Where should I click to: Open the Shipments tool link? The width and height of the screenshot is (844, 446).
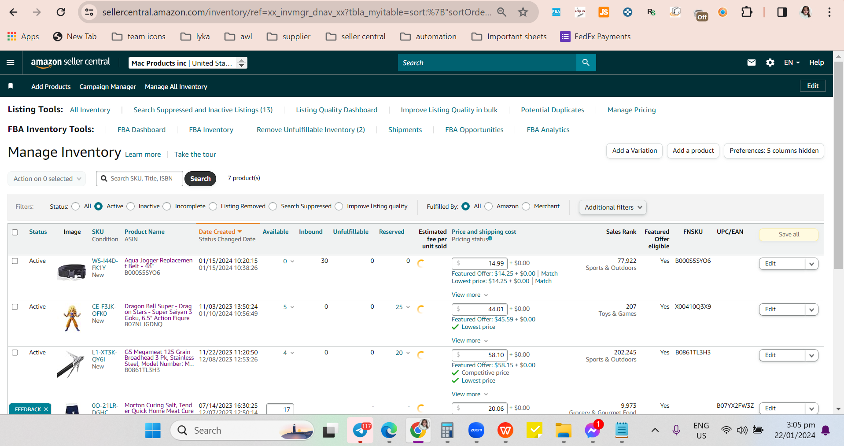click(x=405, y=129)
